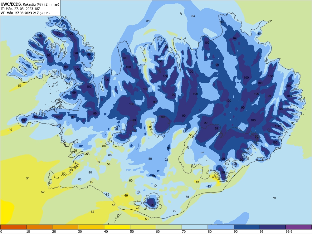Click the 'VT: Mán. 27.03.2023 21Z (+3 h)' line
This screenshot has height=234, width=312.
tap(25, 13)
